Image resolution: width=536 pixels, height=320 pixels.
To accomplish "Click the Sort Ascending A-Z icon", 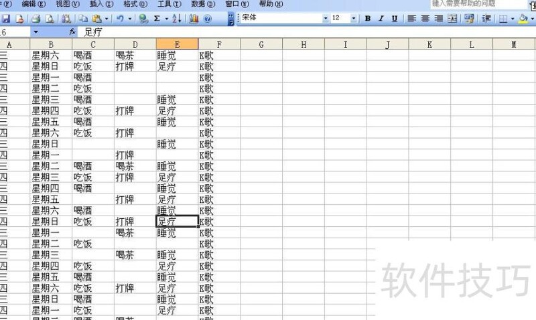I will [177, 19].
